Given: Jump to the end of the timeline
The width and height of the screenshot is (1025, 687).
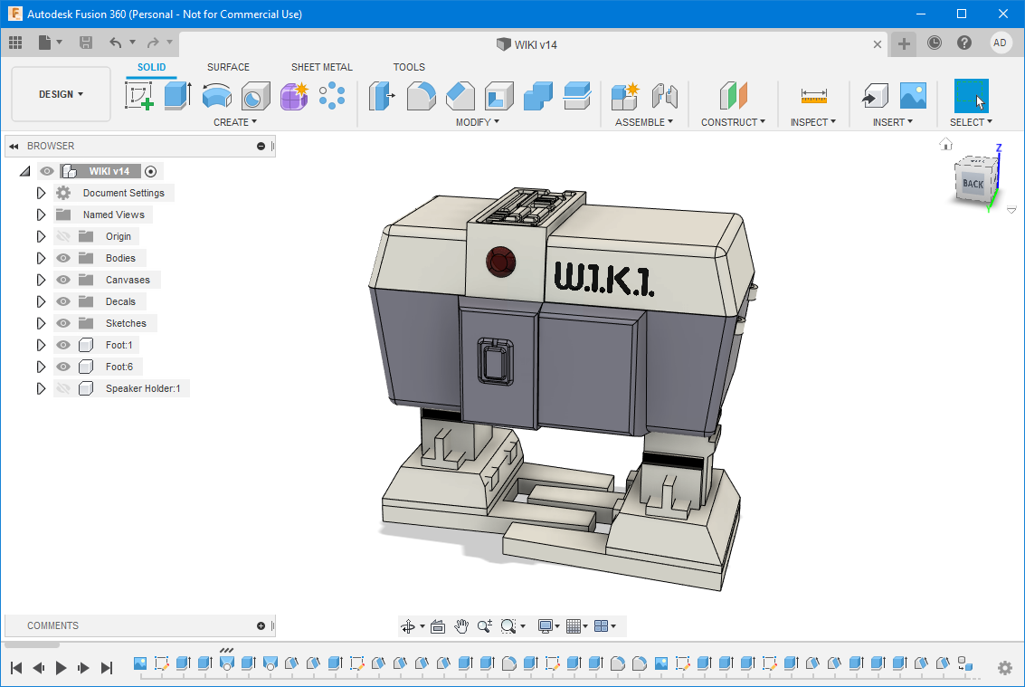Looking at the screenshot, I should pyautogui.click(x=107, y=668).
